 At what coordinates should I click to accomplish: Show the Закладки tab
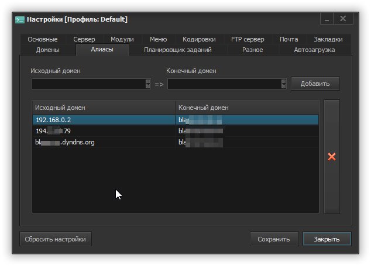(x=329, y=39)
